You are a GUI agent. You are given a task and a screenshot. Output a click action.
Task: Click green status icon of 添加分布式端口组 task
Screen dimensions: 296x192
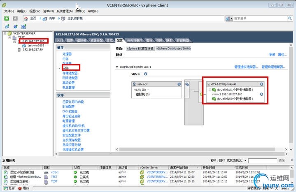point(75,172)
